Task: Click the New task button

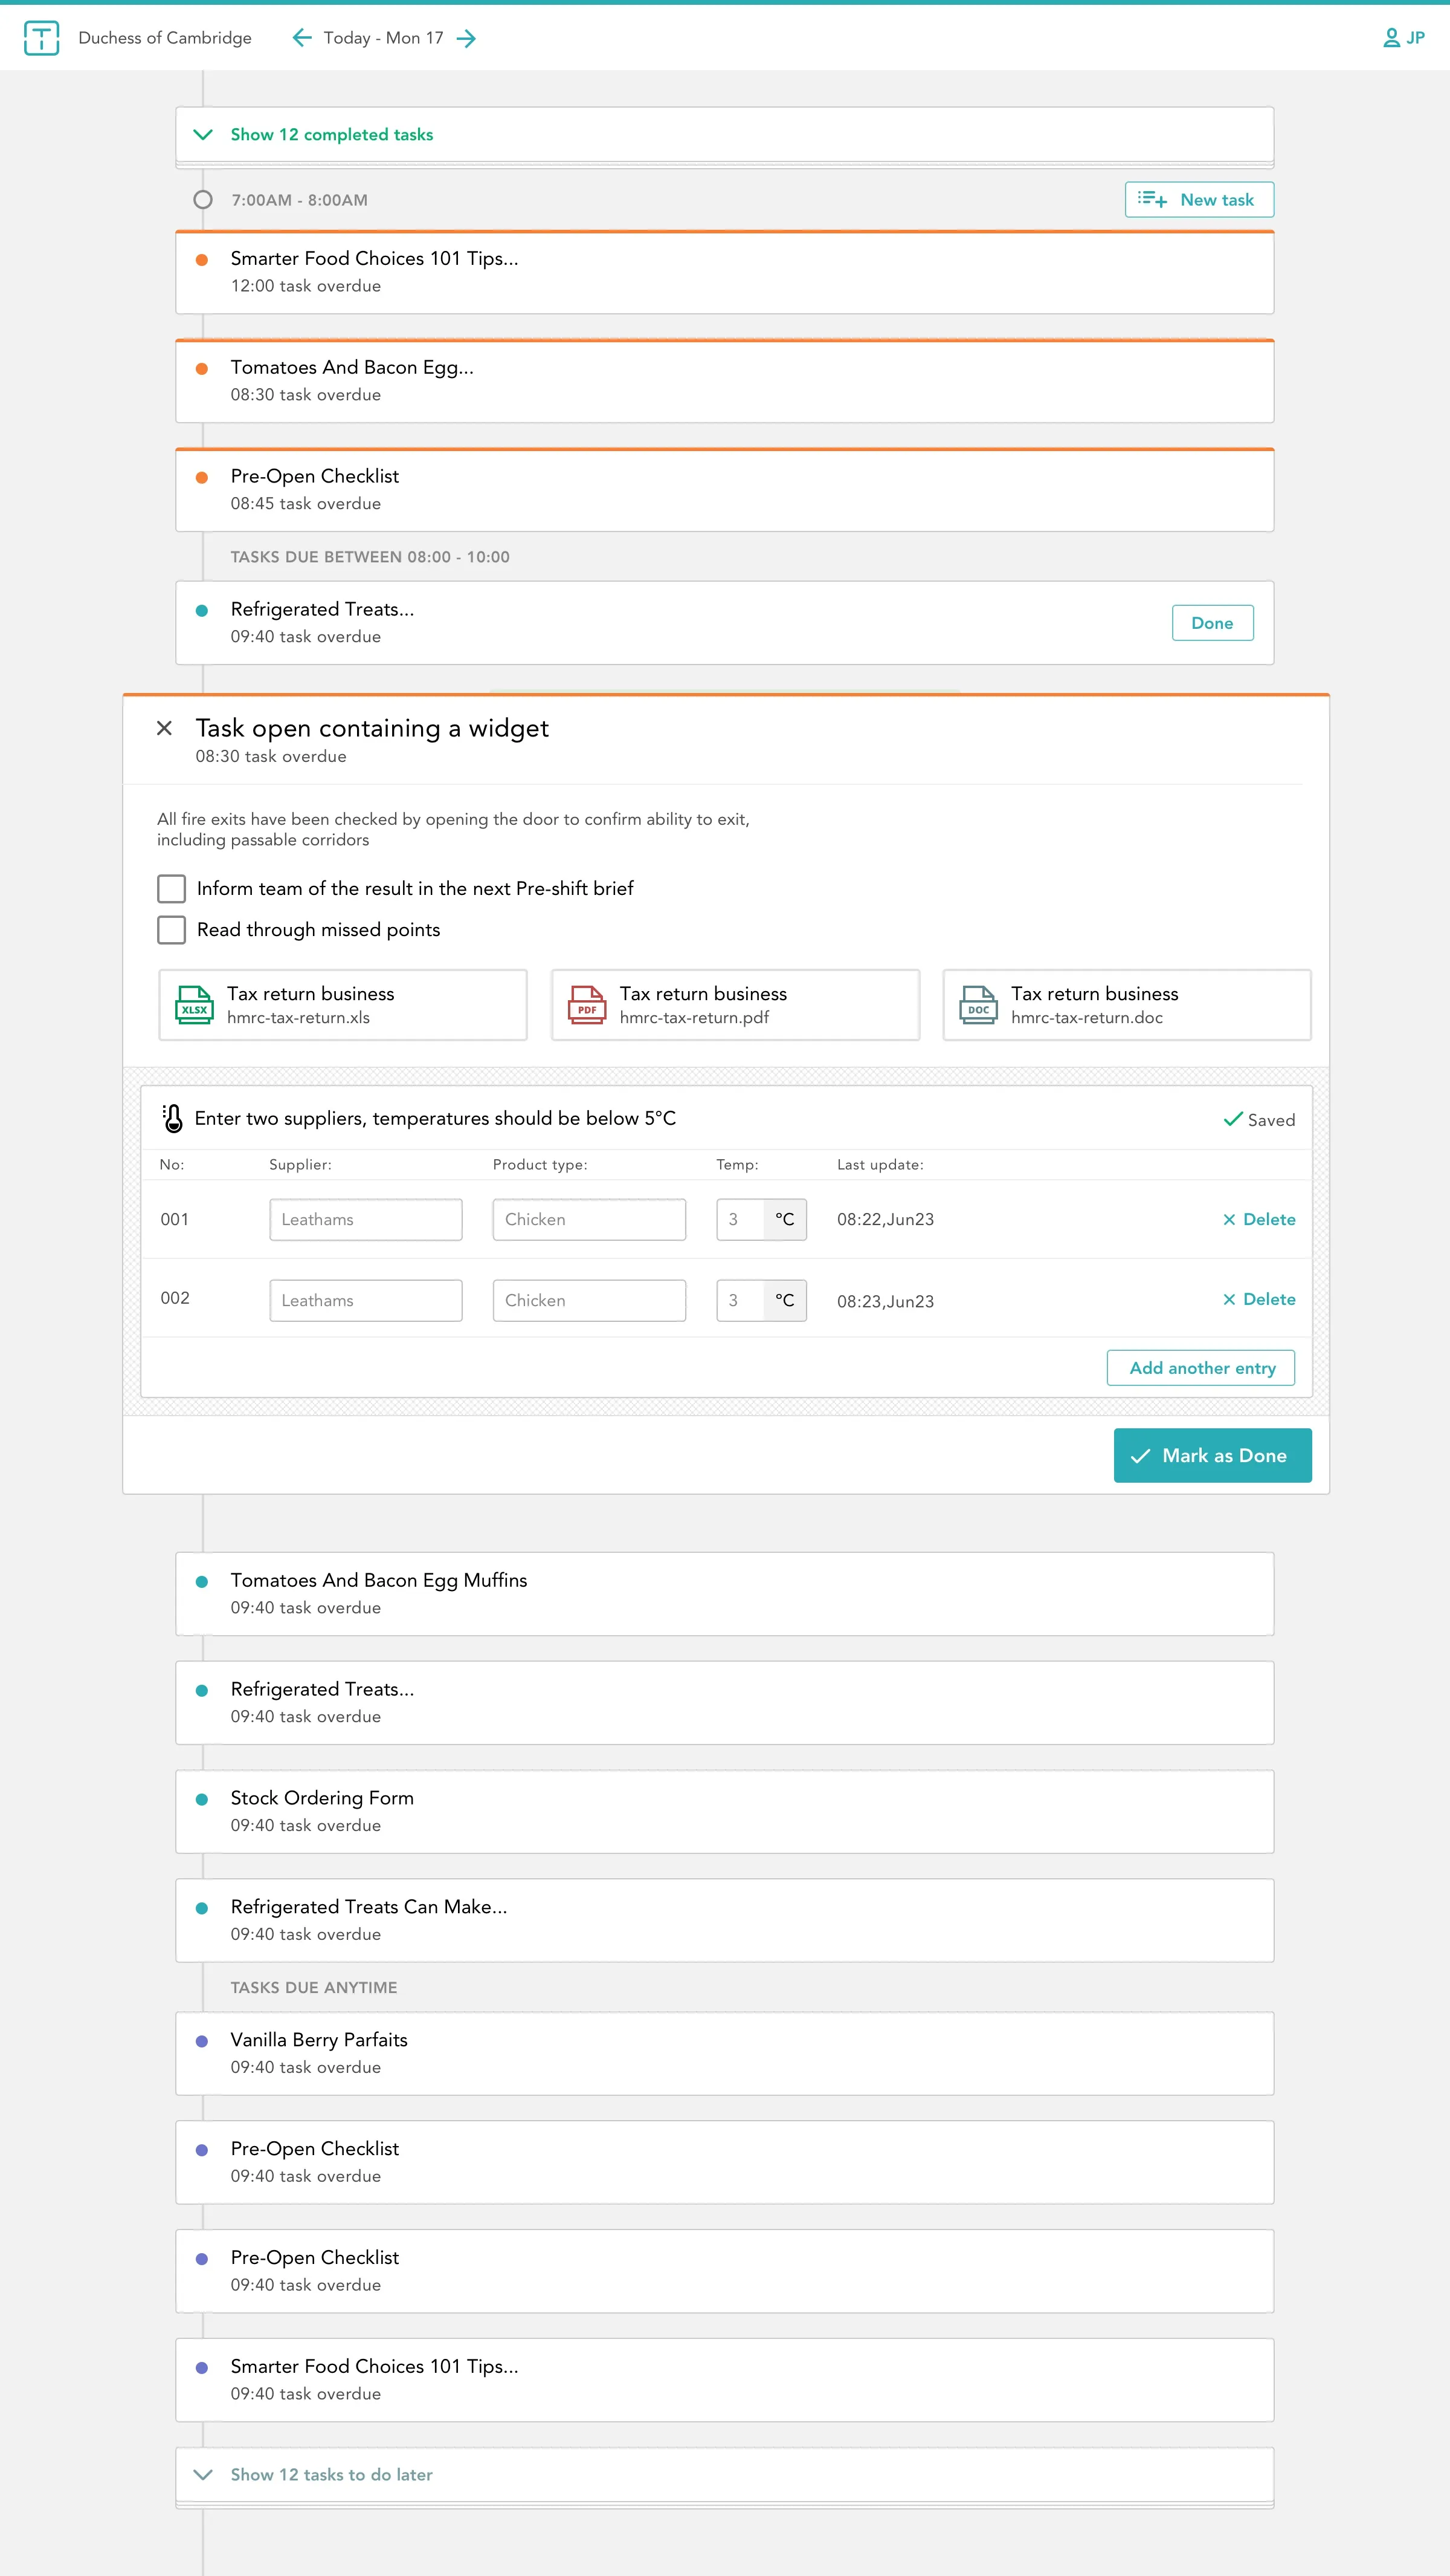Action: coord(1198,199)
